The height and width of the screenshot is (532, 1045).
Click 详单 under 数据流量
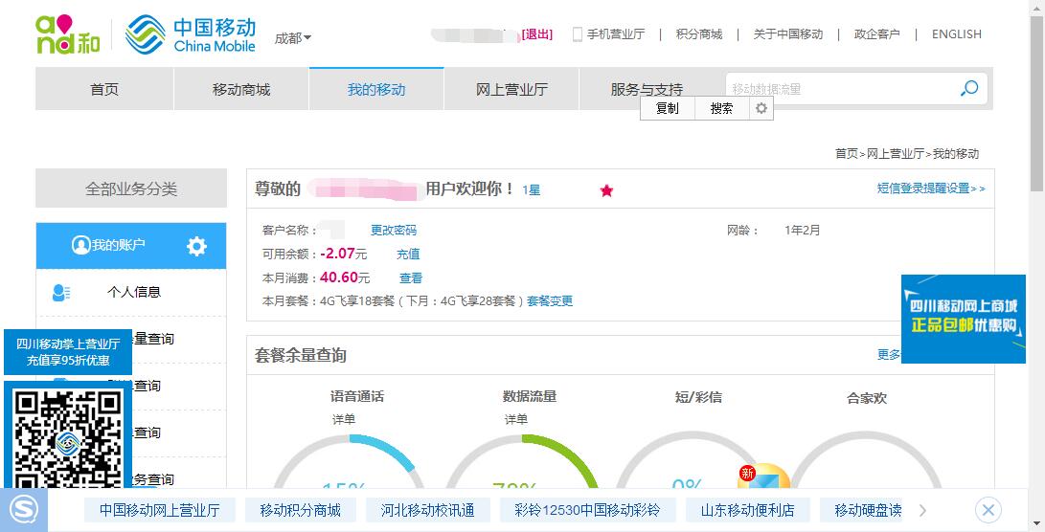click(x=516, y=419)
